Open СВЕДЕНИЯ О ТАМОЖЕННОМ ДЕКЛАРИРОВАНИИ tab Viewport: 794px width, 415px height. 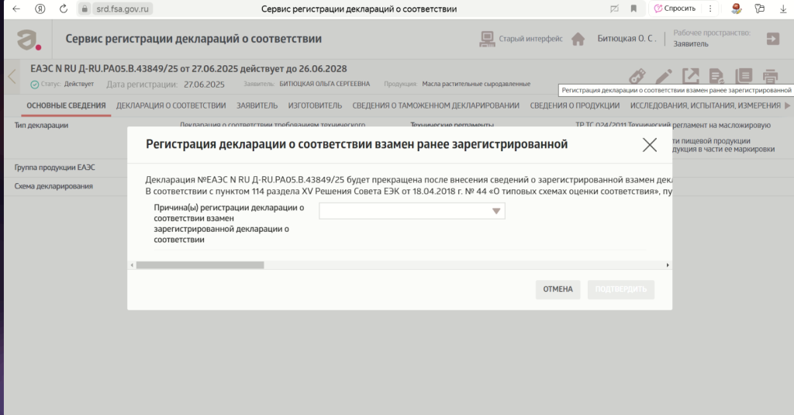[436, 105]
